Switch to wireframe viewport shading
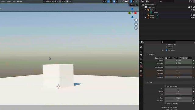The height and width of the screenshot is (110, 195). 123,2
